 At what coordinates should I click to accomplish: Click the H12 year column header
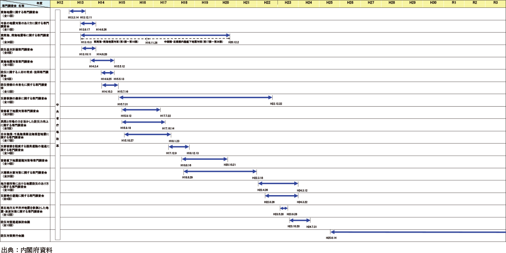coord(60,2)
